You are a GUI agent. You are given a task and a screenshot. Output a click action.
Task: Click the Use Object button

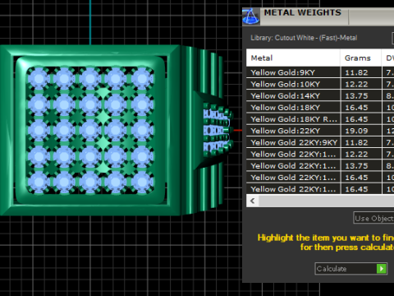click(x=373, y=218)
